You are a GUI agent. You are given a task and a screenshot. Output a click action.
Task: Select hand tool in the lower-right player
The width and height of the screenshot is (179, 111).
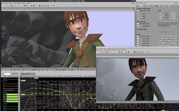click(100, 52)
